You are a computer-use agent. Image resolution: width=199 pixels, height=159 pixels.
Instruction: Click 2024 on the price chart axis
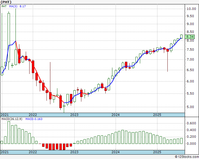tap(116, 115)
